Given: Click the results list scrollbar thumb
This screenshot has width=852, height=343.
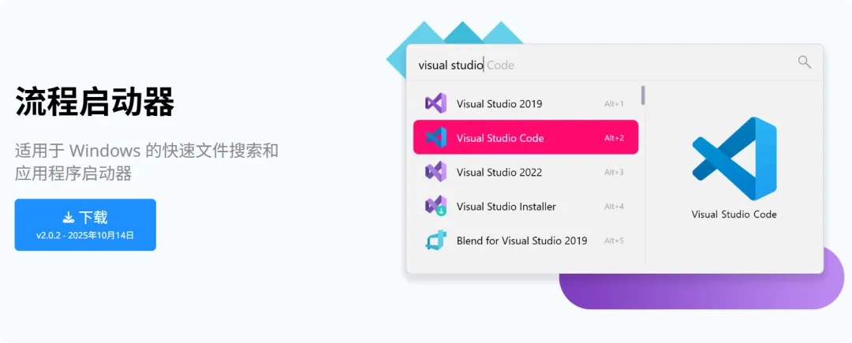Looking at the screenshot, I should point(644,95).
